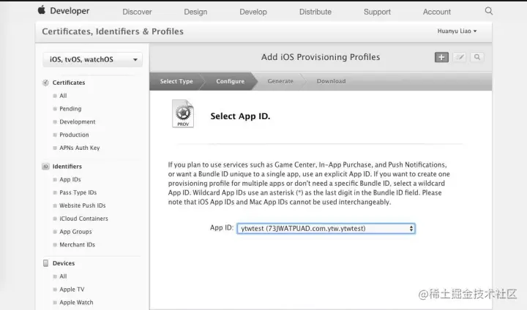Open App Groups
The image size is (527, 310).
coord(75,232)
